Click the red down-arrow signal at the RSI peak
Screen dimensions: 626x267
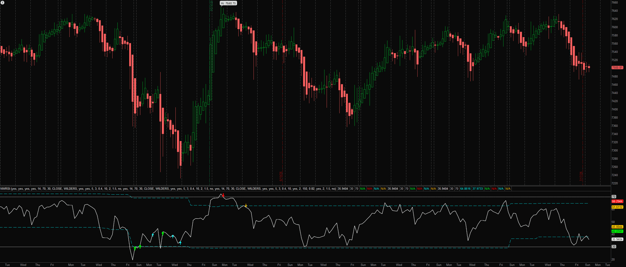click(223, 196)
